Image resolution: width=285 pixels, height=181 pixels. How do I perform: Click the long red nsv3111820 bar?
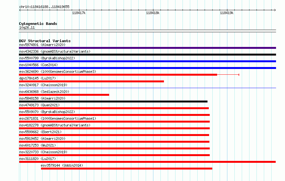click(147, 162)
